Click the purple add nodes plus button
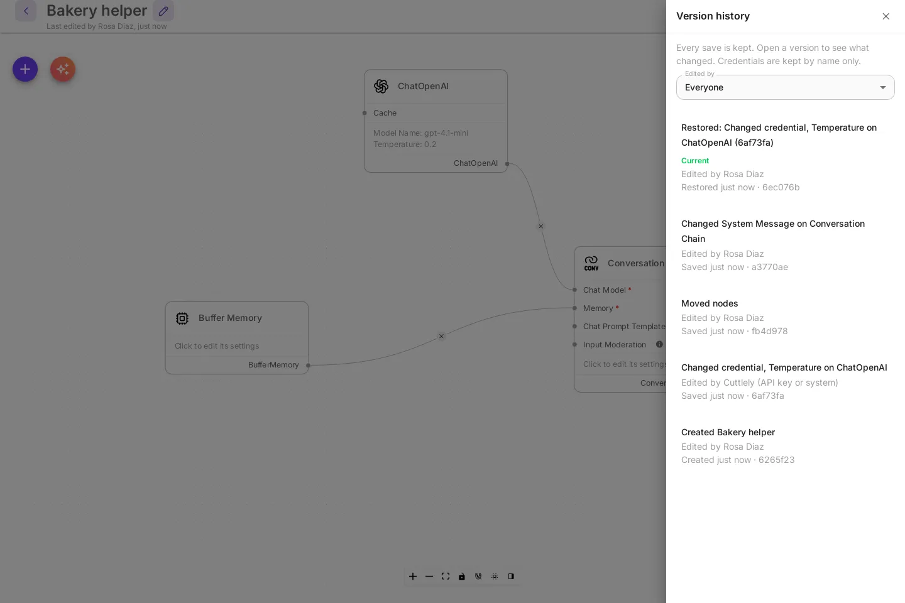 click(x=25, y=69)
